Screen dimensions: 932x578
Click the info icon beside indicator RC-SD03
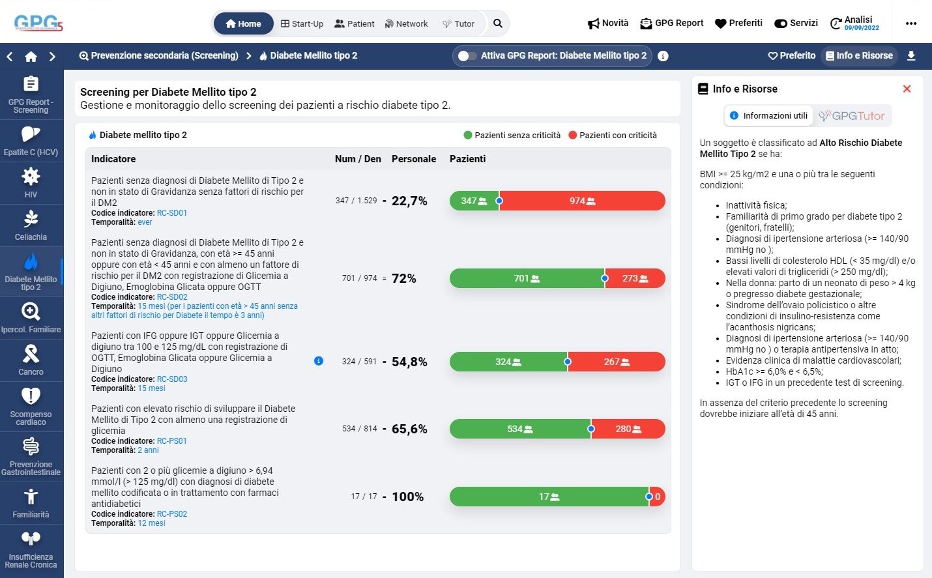click(319, 361)
